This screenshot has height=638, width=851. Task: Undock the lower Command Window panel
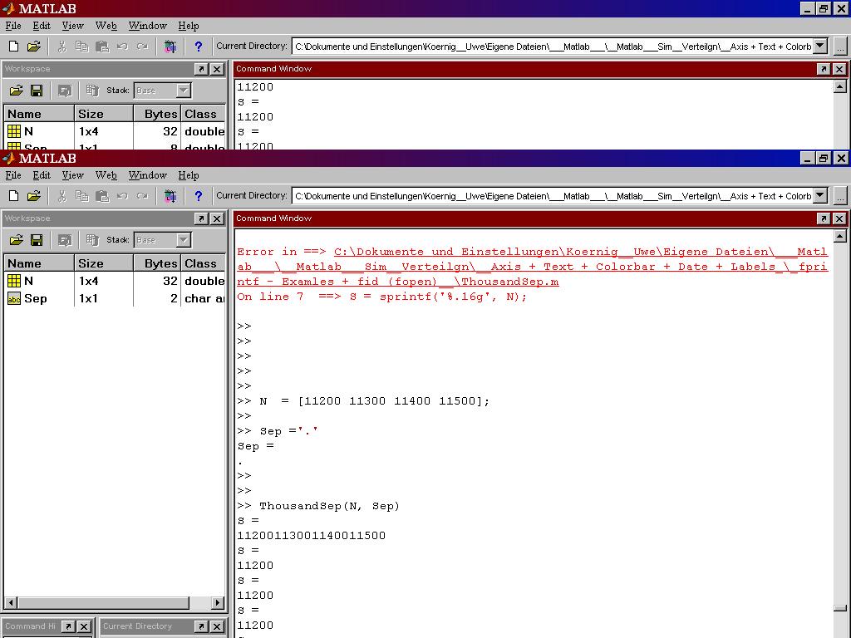coord(823,218)
